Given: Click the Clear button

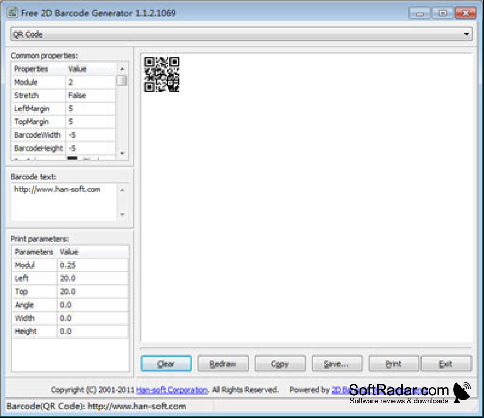Looking at the screenshot, I should pyautogui.click(x=166, y=364).
